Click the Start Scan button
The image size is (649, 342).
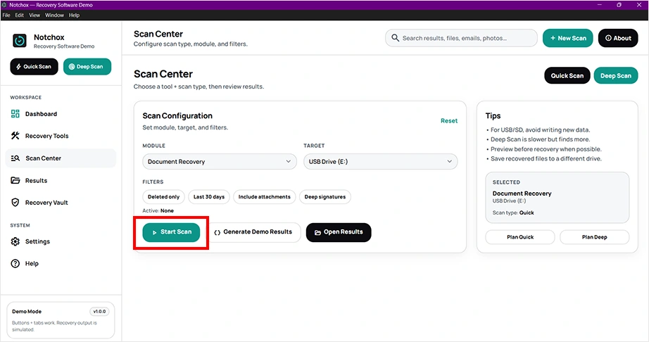171,232
